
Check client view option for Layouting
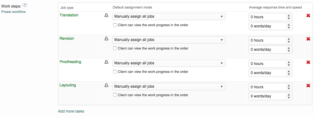pyautogui.click(x=115, y=95)
